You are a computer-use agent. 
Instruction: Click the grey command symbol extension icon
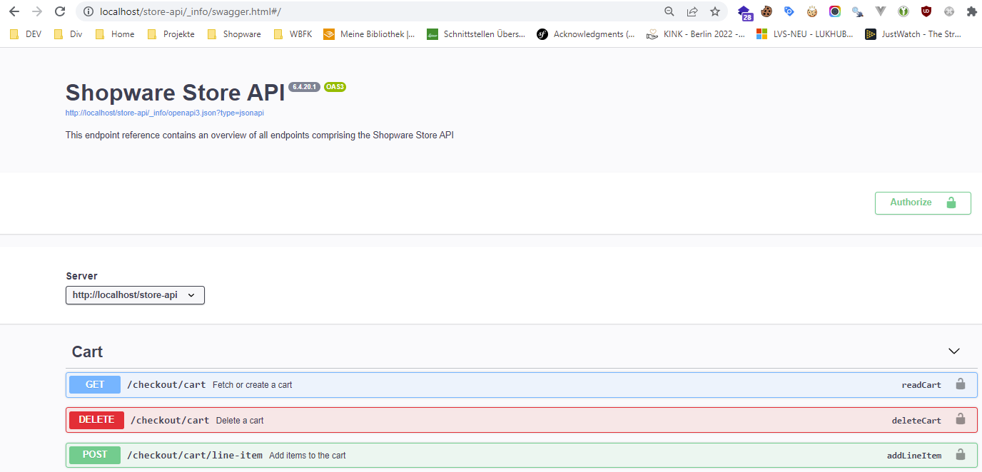pos(949,11)
